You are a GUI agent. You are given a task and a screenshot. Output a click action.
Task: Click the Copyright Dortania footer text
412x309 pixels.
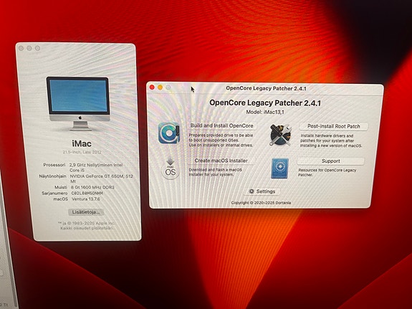tap(261, 203)
